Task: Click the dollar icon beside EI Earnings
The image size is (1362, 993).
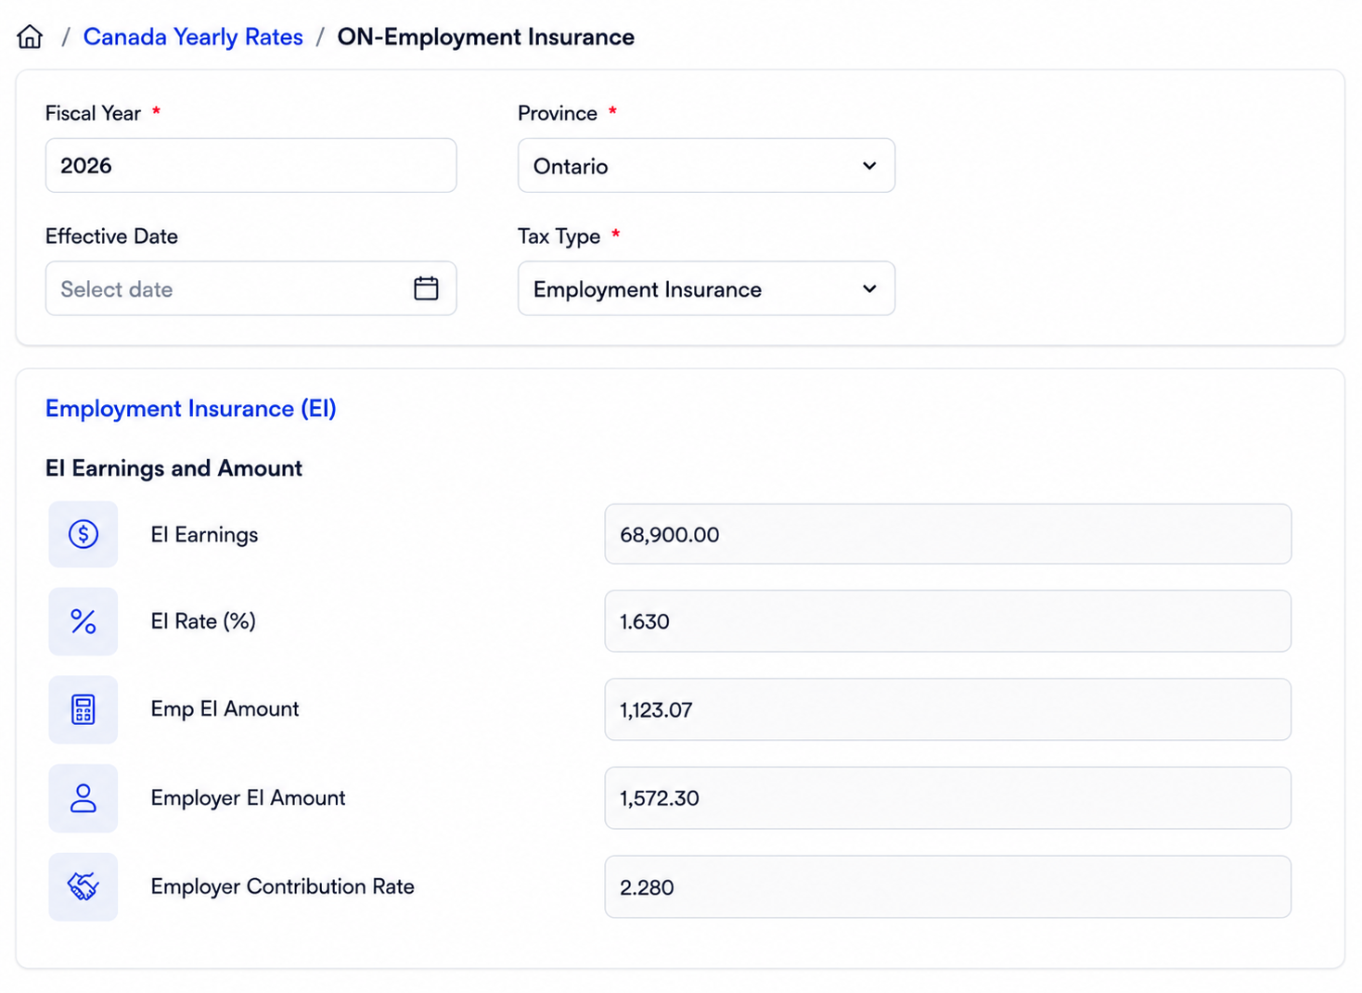Action: pyautogui.click(x=84, y=534)
